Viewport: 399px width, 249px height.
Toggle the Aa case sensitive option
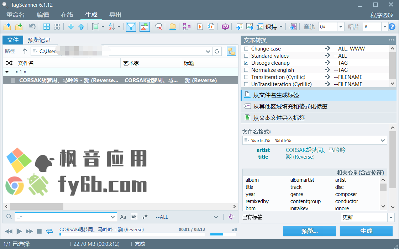tap(123, 217)
